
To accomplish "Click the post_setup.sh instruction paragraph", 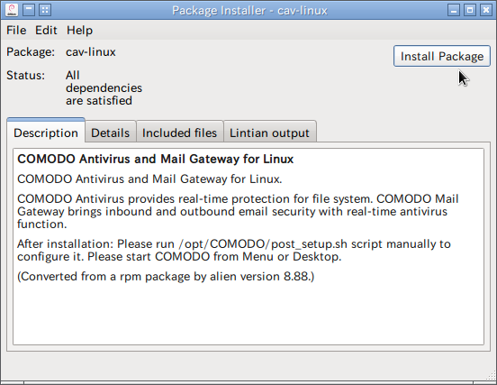I will tap(234, 250).
